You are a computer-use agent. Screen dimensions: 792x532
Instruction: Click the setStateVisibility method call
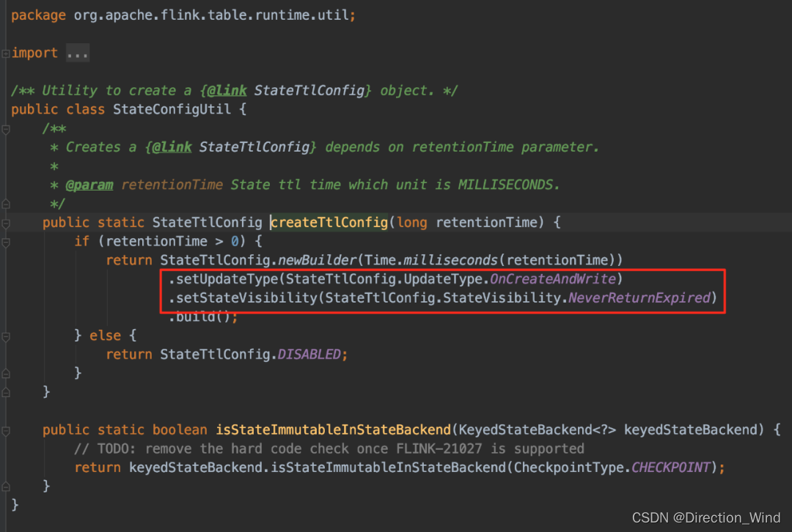246,298
